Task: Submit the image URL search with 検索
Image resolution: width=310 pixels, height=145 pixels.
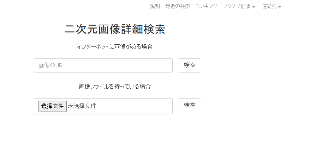Action: pyautogui.click(x=189, y=65)
